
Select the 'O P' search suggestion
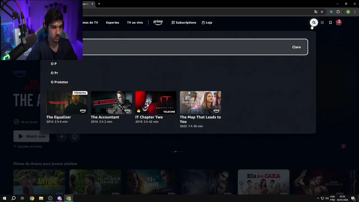coord(54,64)
